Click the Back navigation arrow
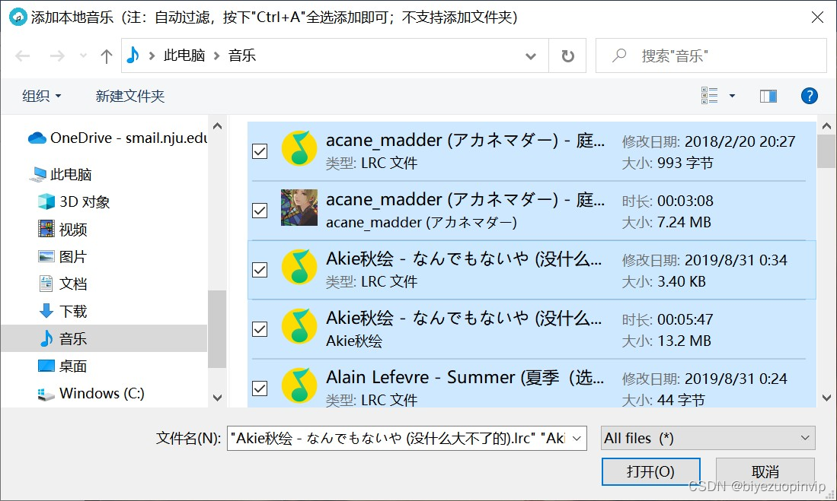837x501 pixels. [22, 55]
